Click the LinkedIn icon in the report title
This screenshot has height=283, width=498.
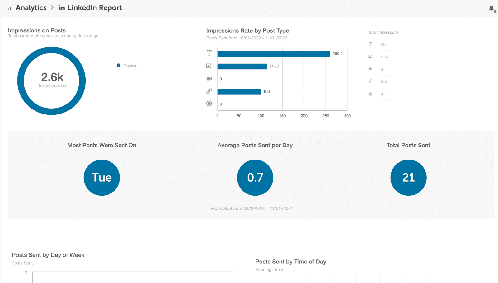tap(61, 8)
